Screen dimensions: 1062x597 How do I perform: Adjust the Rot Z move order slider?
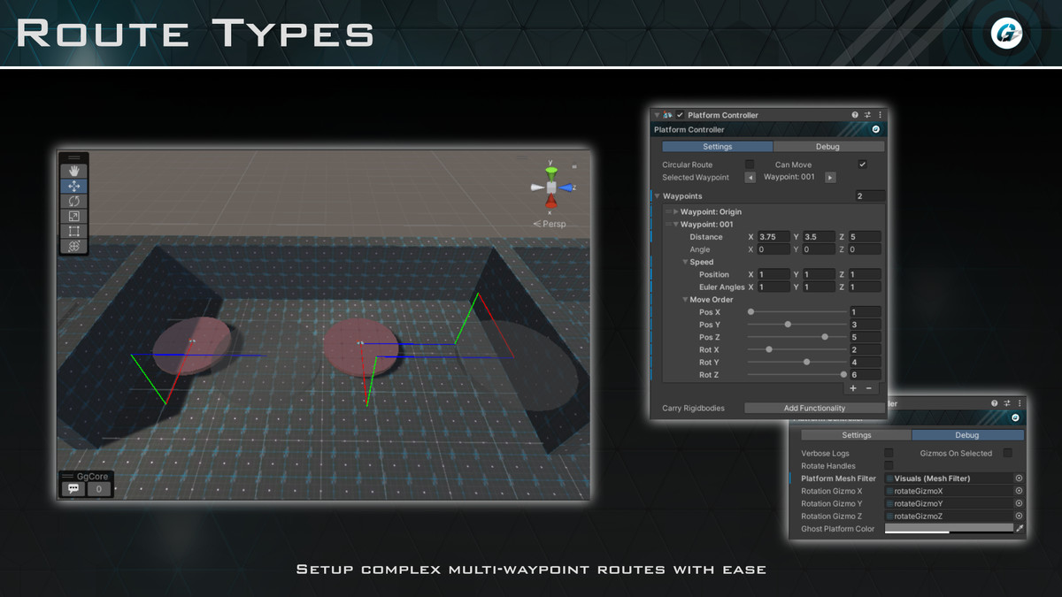click(x=796, y=375)
